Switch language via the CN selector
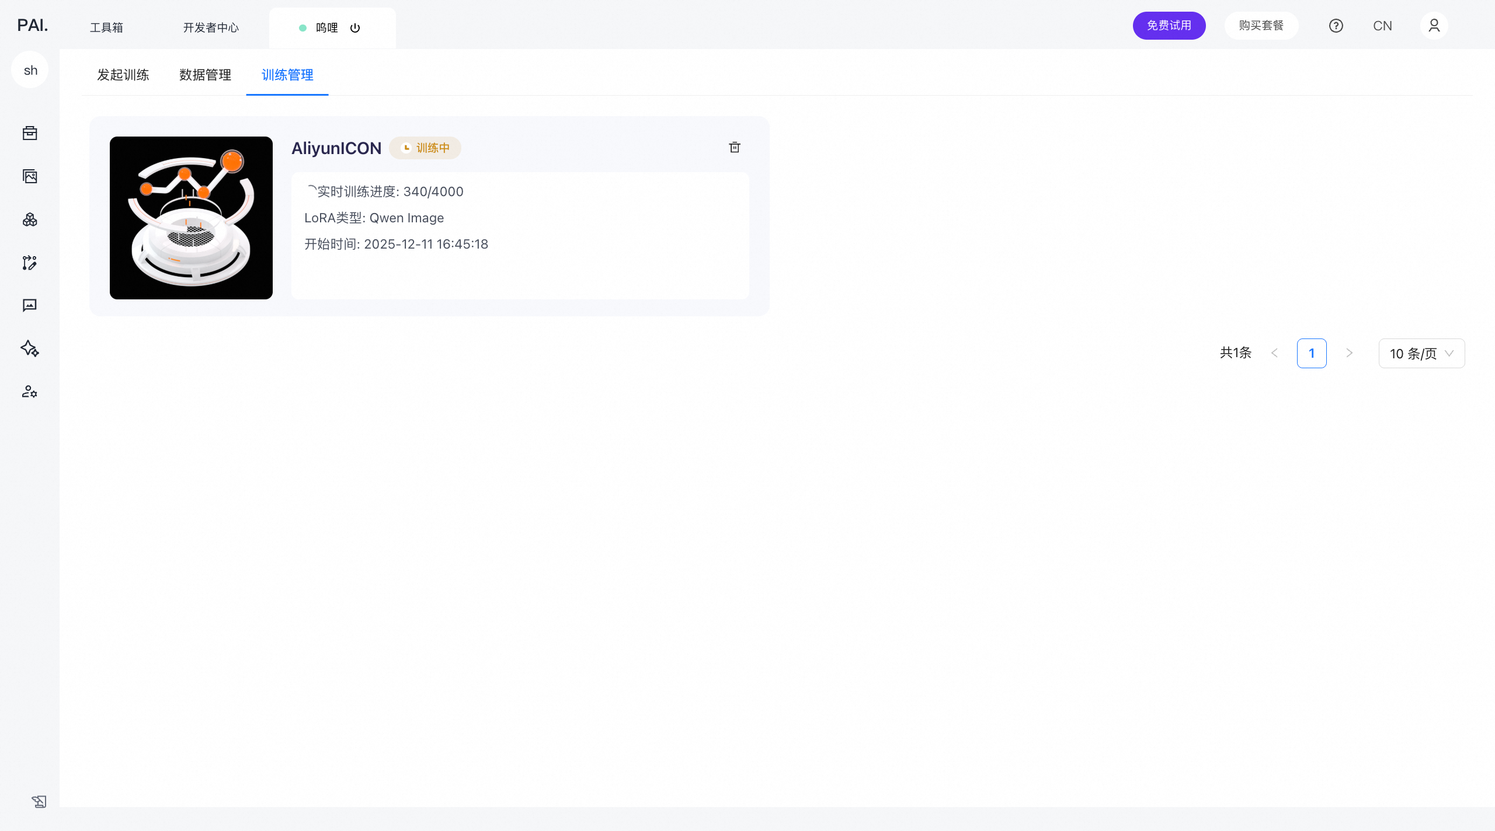1495x831 pixels. 1382,26
